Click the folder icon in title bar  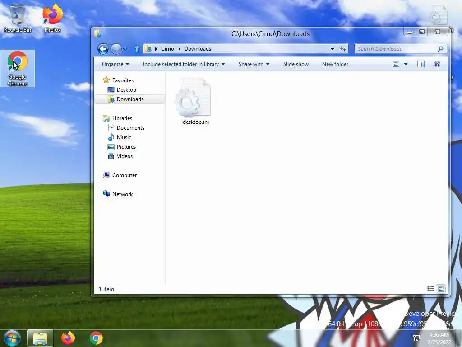[98, 33]
